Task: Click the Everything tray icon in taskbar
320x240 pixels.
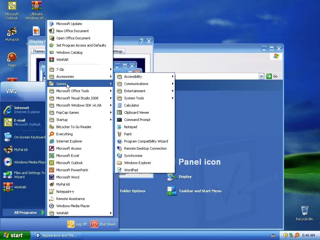Action: (x=297, y=235)
